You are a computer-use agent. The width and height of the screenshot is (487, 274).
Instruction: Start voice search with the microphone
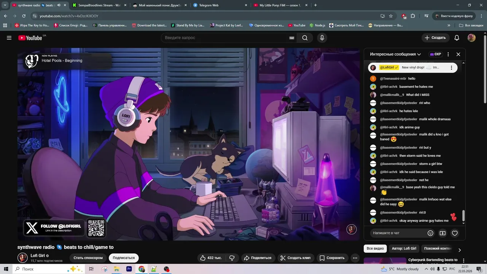coord(322,38)
